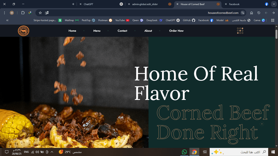Open the Qwen bookmark

coord(138,20)
